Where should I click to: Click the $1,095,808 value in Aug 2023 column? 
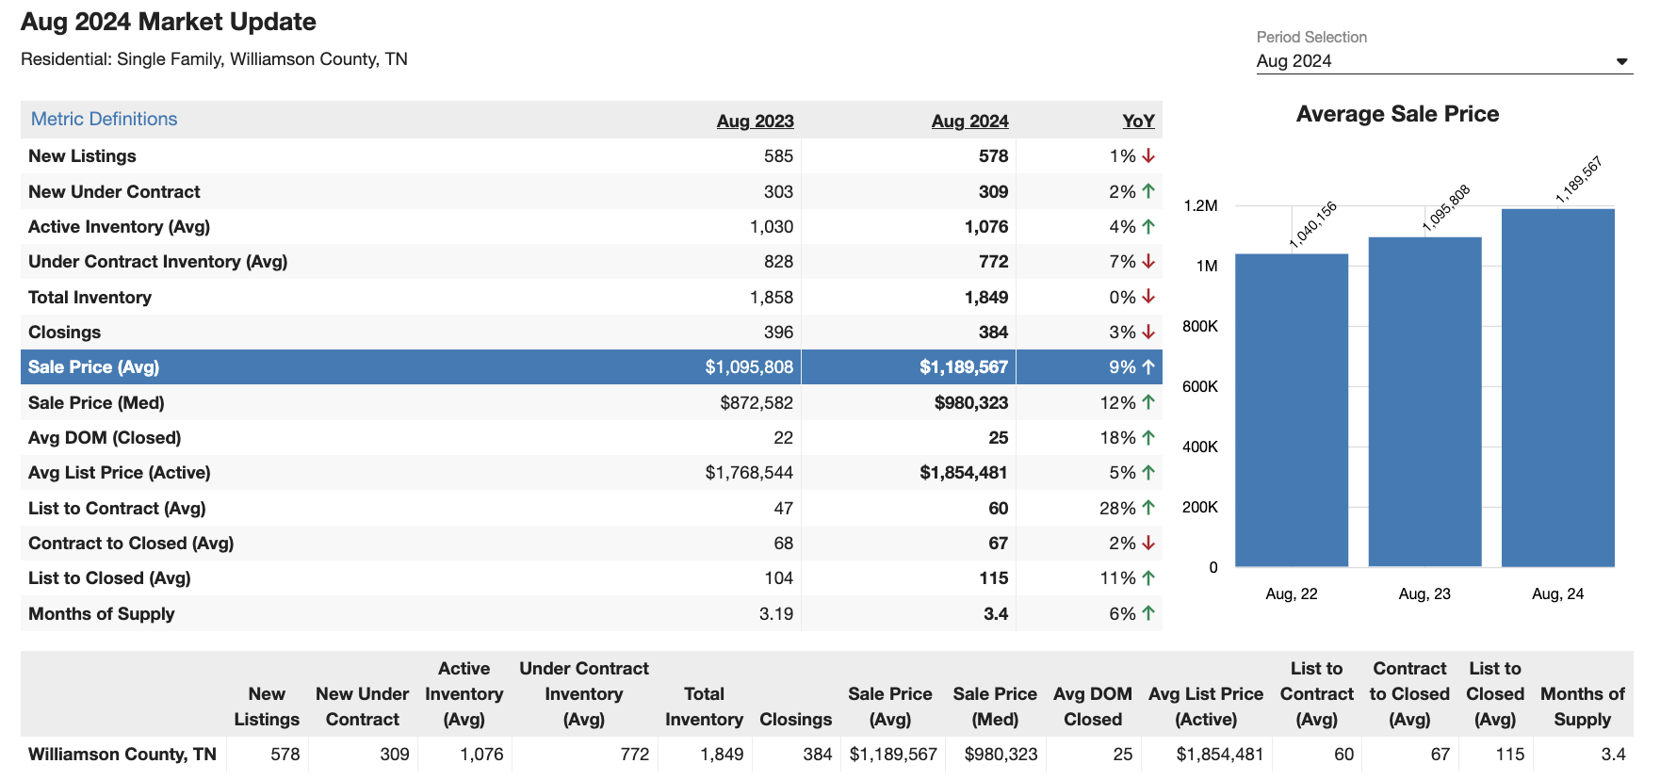[749, 367]
